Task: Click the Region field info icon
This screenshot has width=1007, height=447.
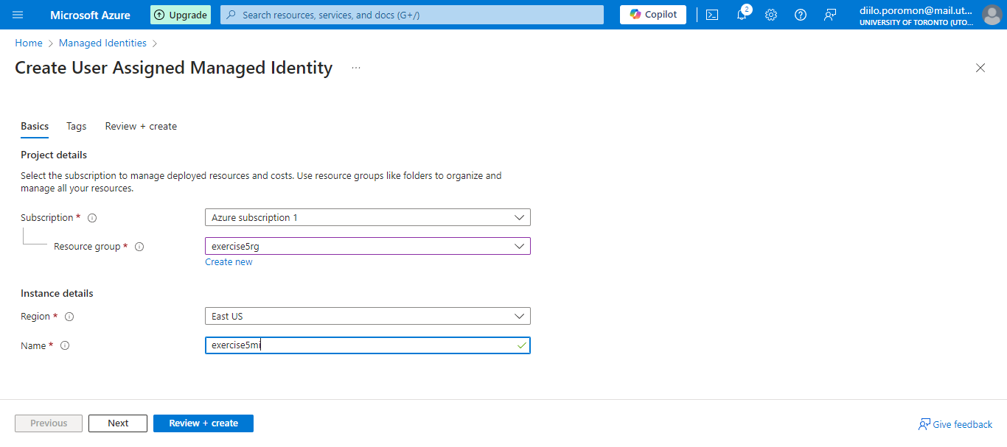Action: click(69, 317)
